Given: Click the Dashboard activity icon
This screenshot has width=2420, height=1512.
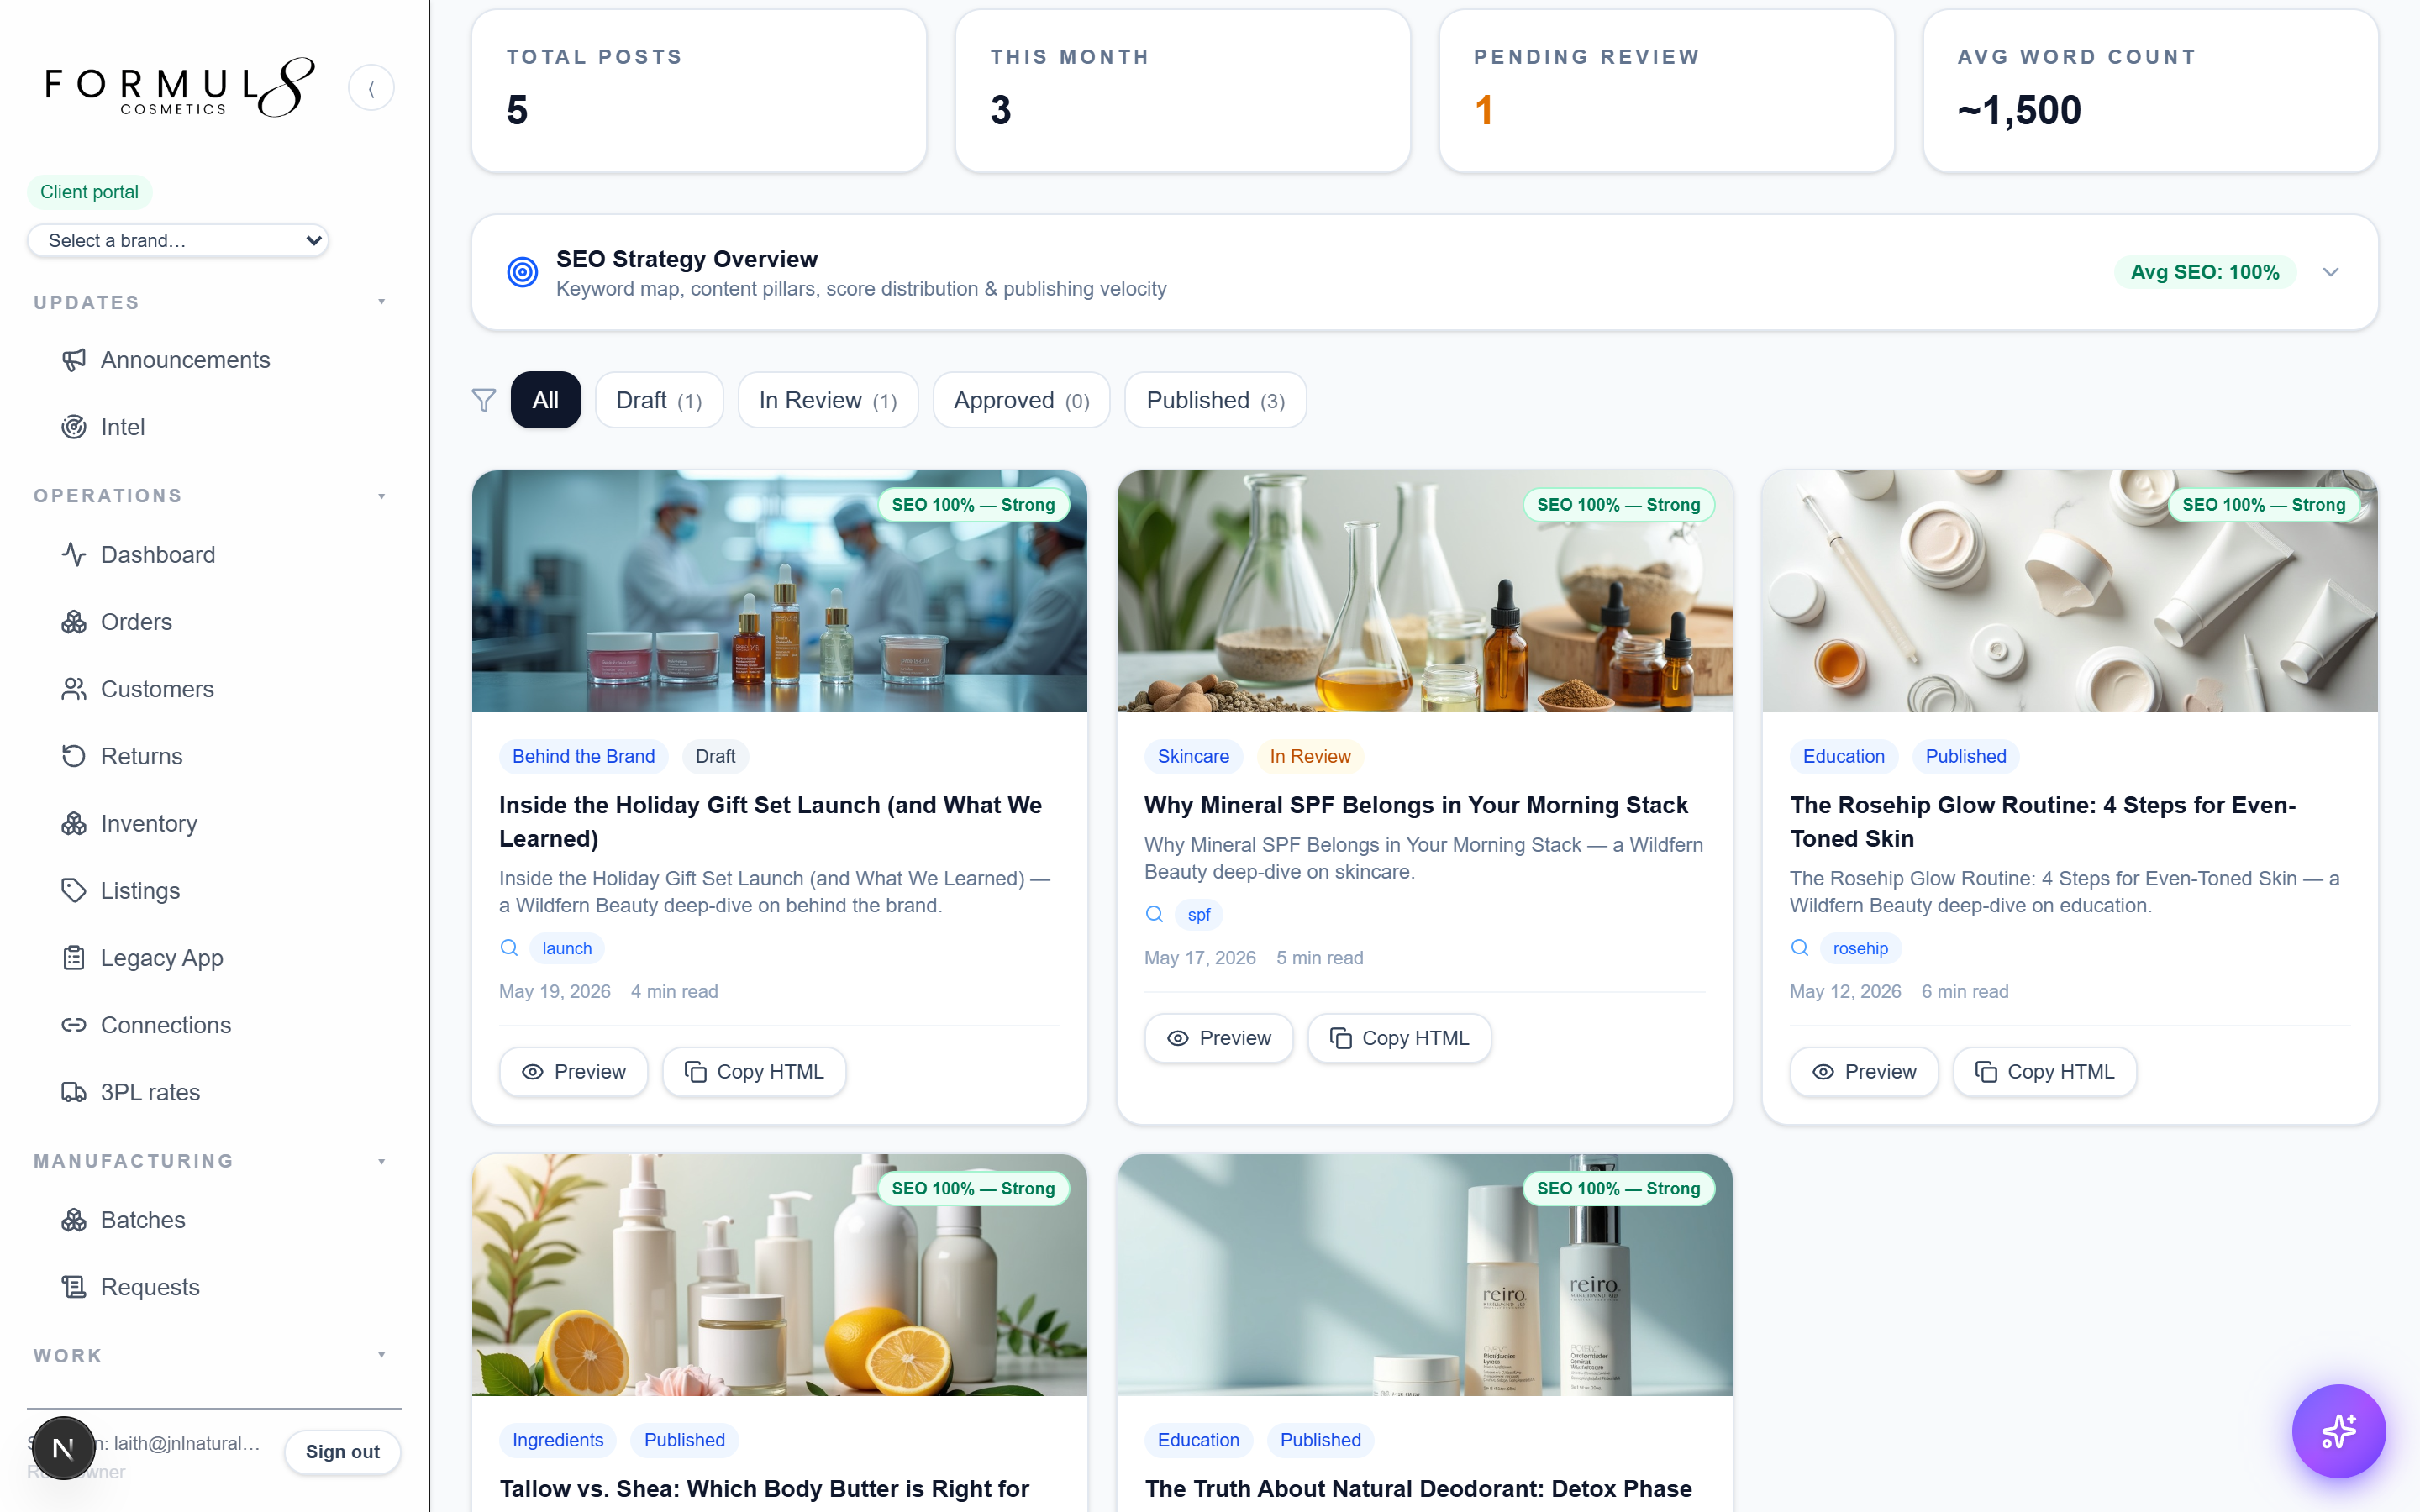Looking at the screenshot, I should coord(74,554).
